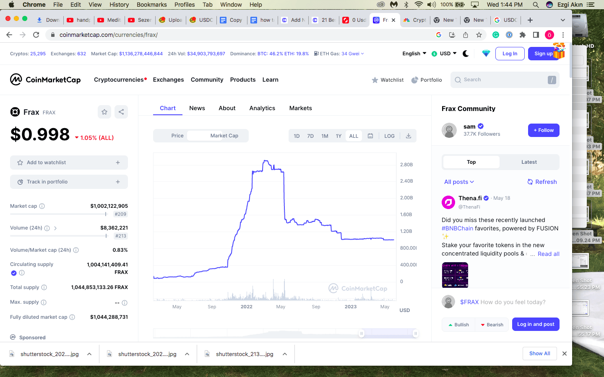Image resolution: width=604 pixels, height=377 pixels.
Task: Open the Analytics tab
Action: pyautogui.click(x=262, y=108)
